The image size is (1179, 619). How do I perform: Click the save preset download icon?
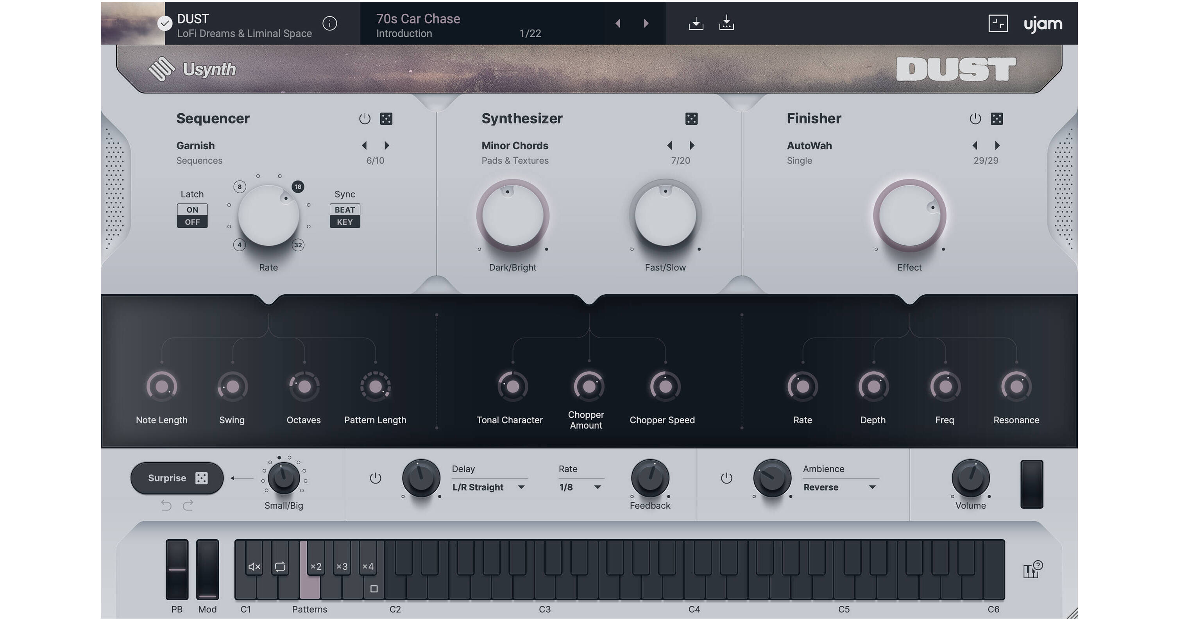pos(696,23)
